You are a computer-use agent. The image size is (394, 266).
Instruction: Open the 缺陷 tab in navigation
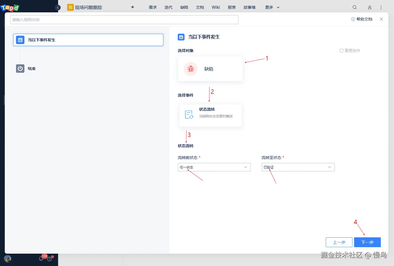pyautogui.click(x=184, y=7)
